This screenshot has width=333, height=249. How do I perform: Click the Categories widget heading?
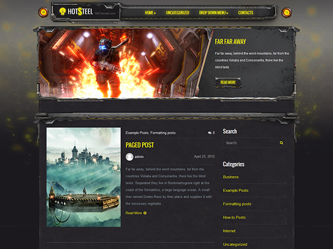click(x=234, y=164)
